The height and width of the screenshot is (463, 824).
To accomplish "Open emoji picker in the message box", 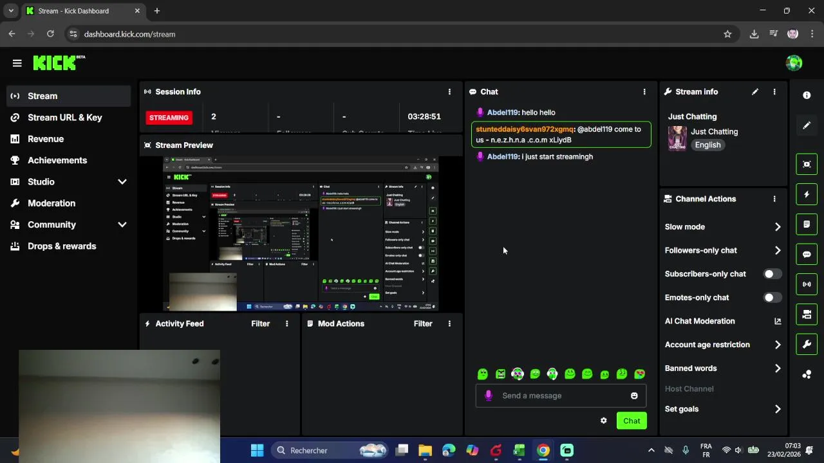I will point(634,395).
